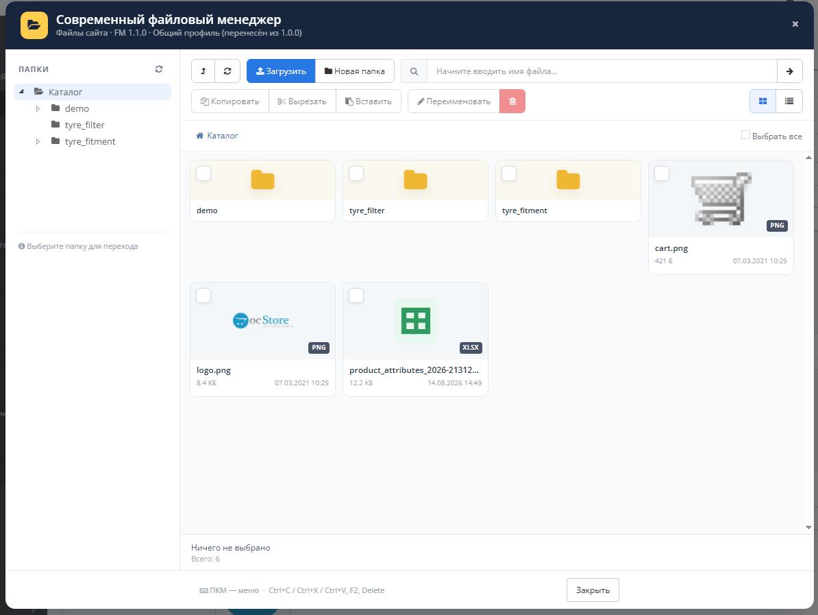Open the tyre_fitment folder card icon

coord(568,180)
